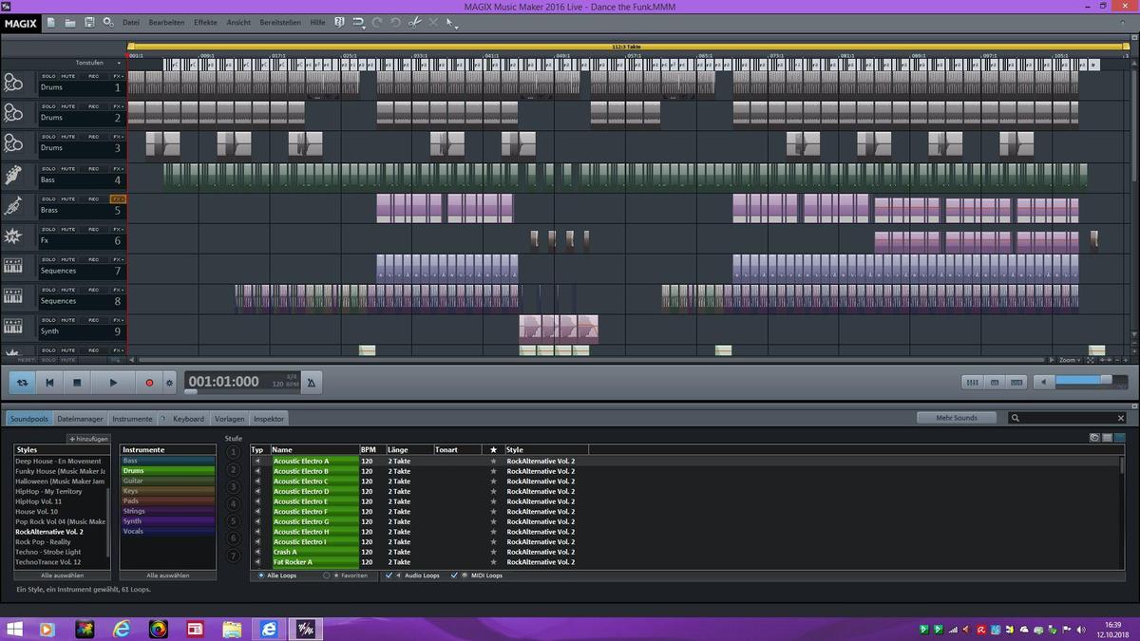The image size is (1140, 641).
Task: Open recording settings gear beside the record button
Action: pyautogui.click(x=169, y=383)
